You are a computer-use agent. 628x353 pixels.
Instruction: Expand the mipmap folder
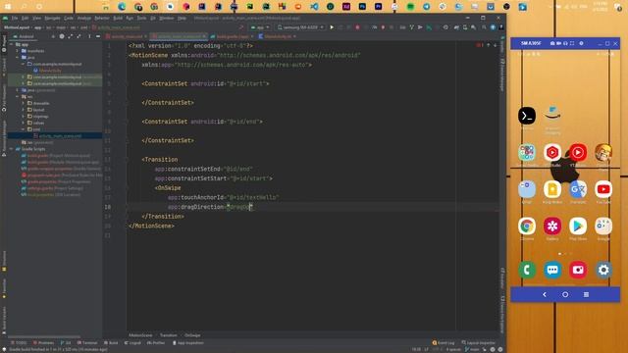24,117
